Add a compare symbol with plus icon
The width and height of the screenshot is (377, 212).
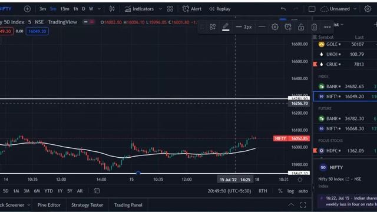(x=28, y=9)
